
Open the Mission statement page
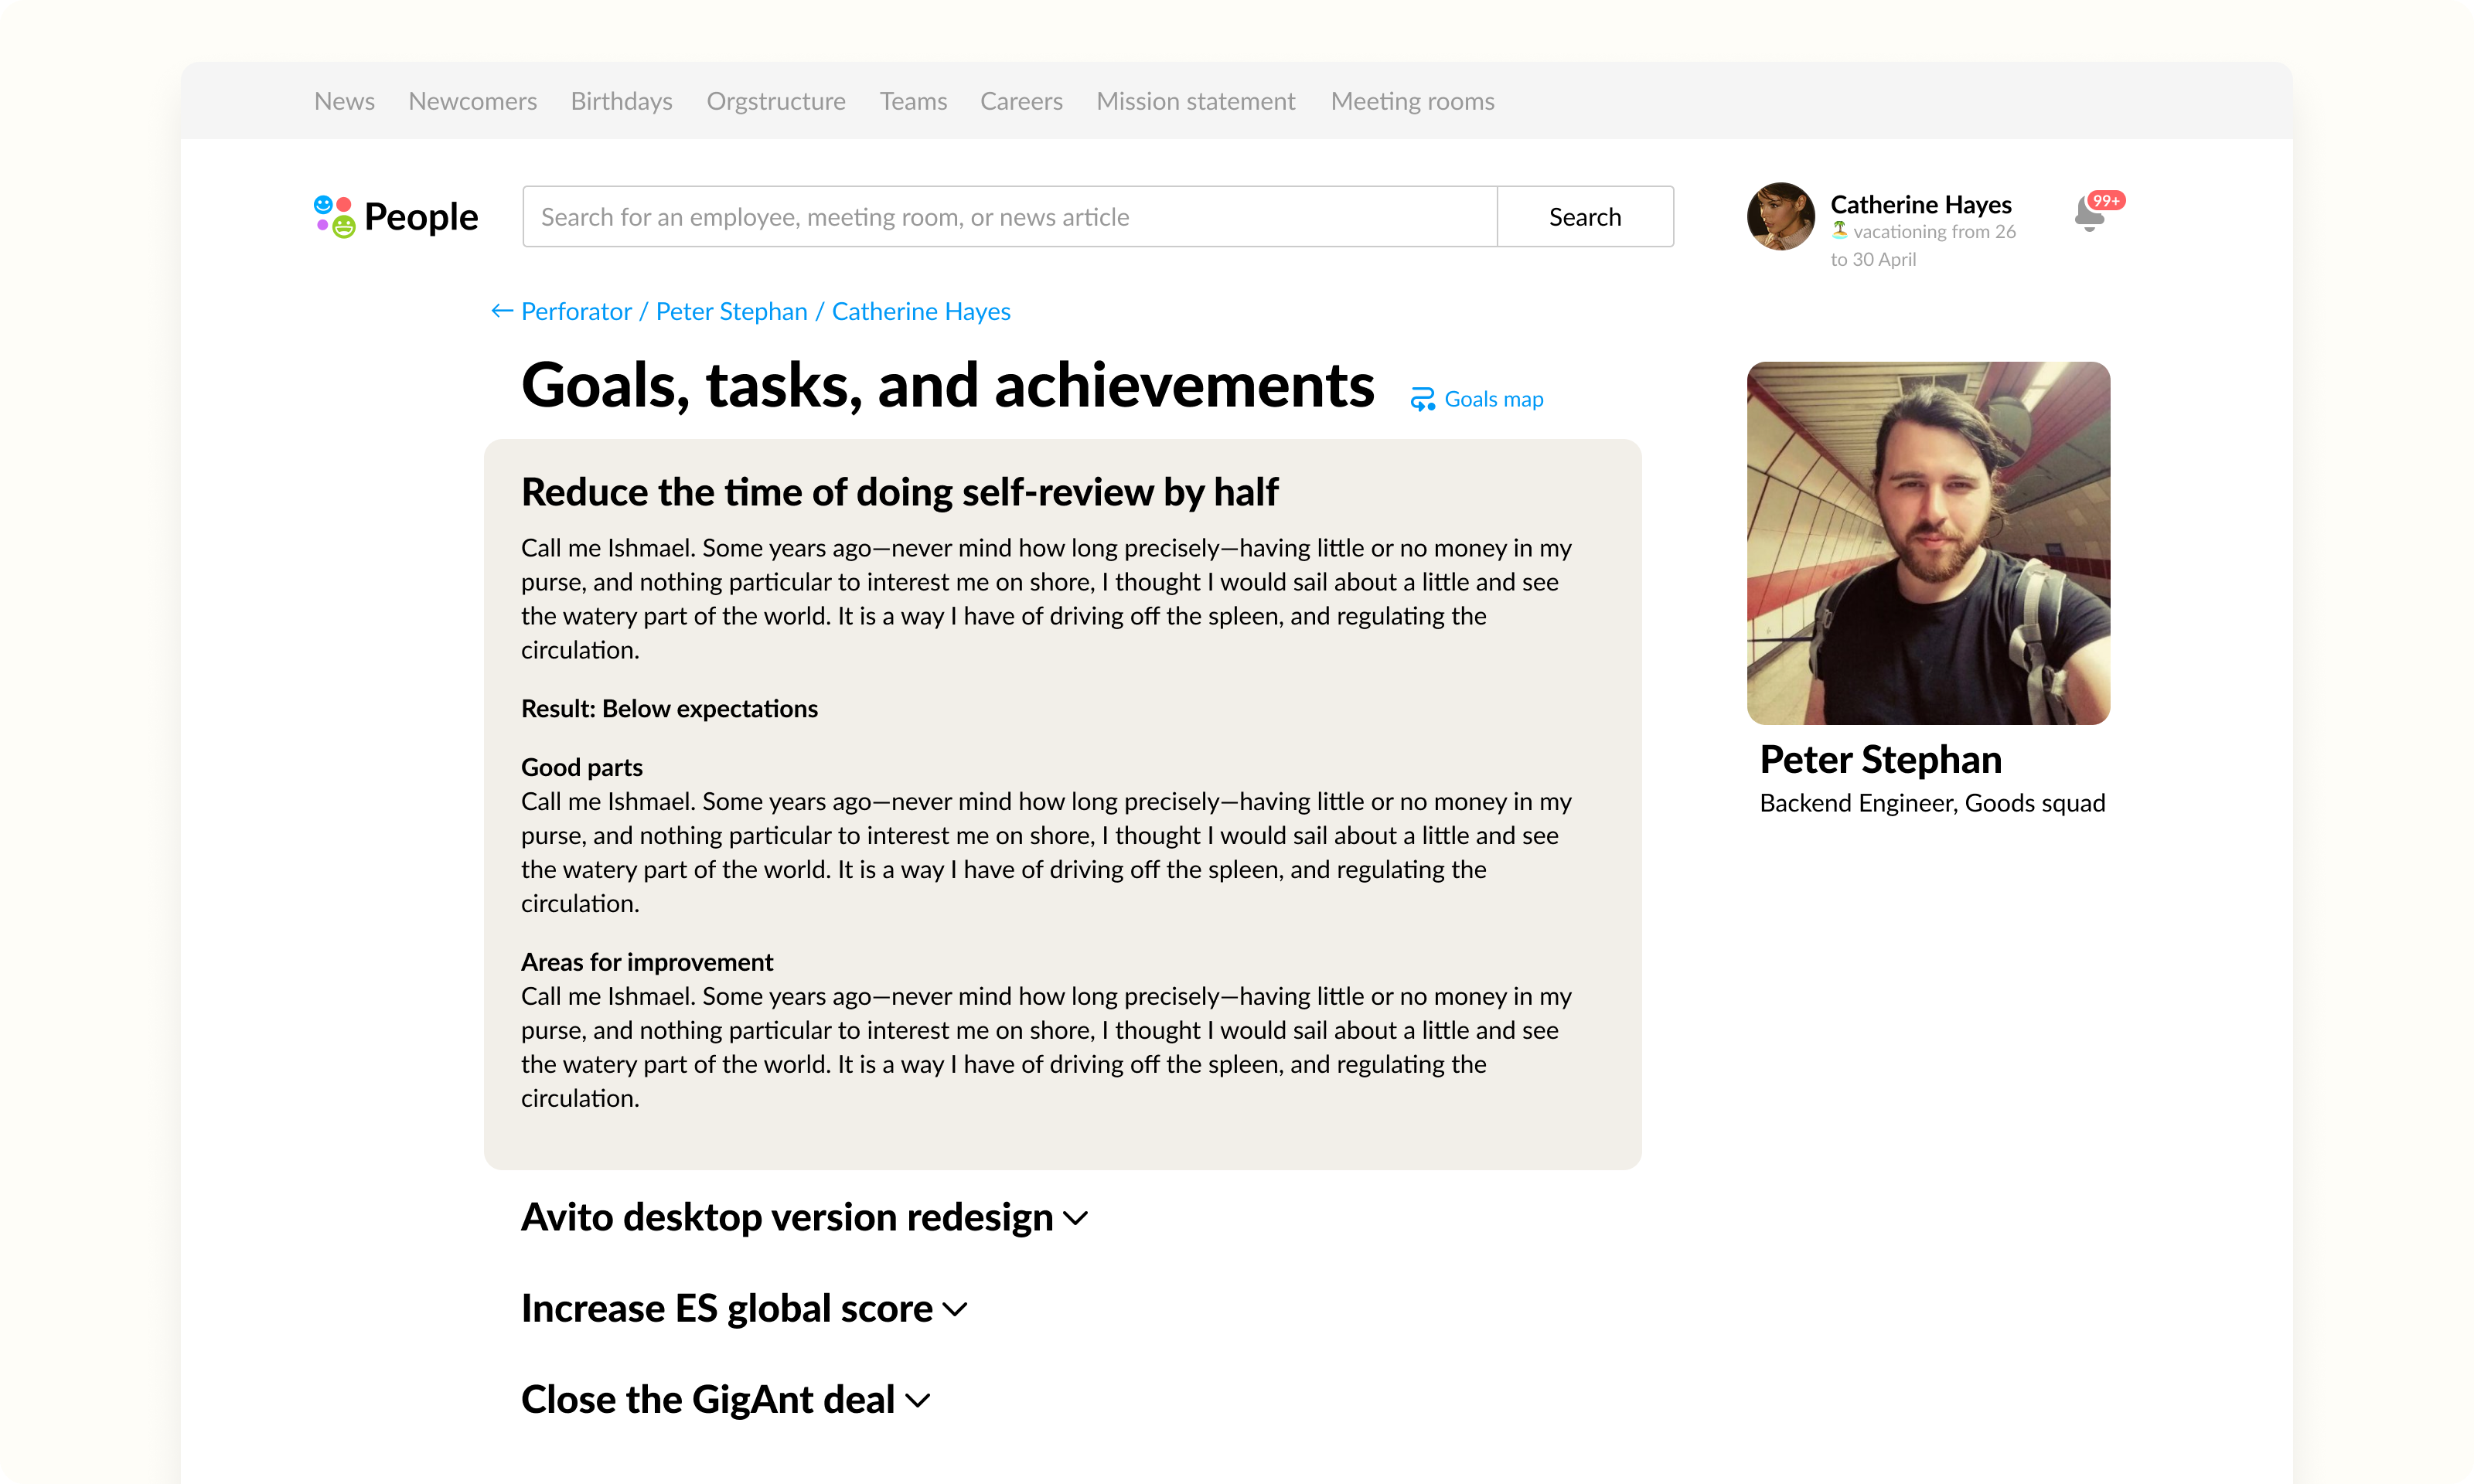[1195, 100]
